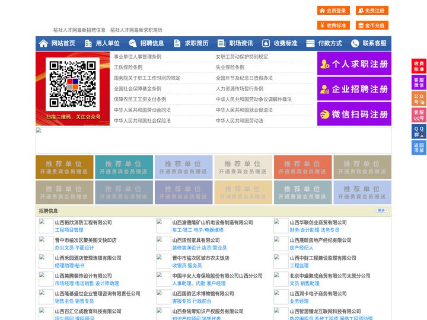Open 榆社人才网最新招聘信息 link
Screen dimensions: 427x320
click(x=79, y=30)
